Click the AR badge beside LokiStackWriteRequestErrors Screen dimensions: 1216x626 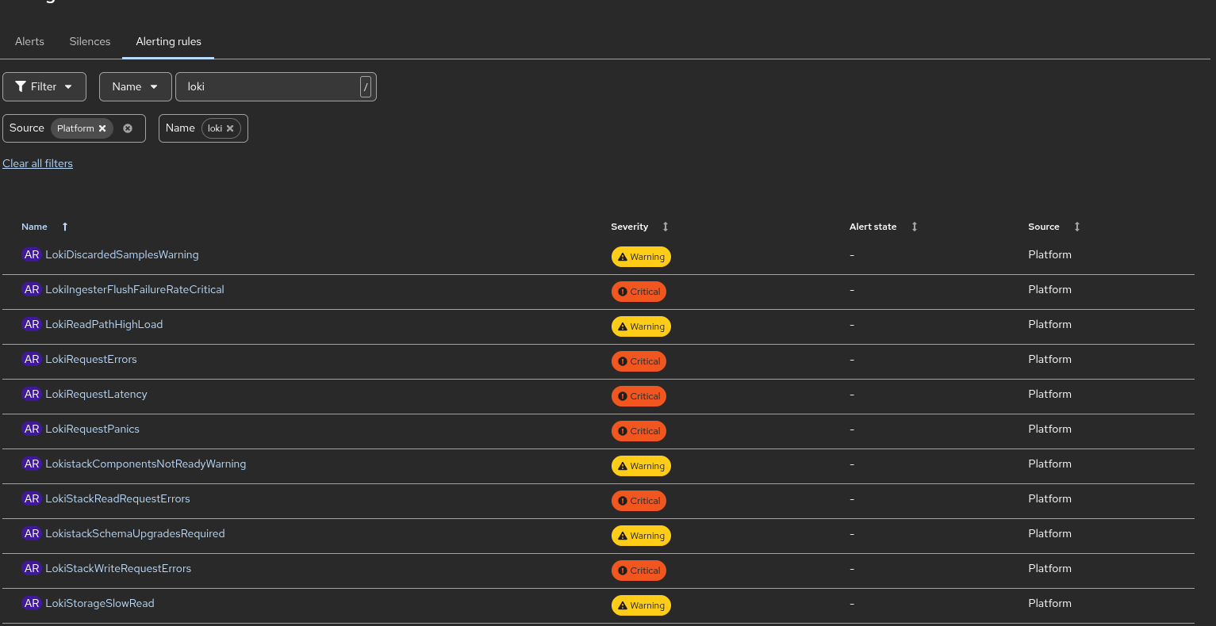(32, 569)
